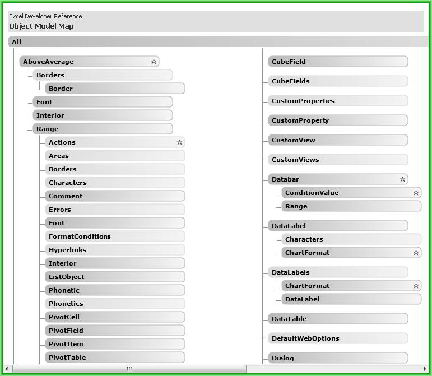
Task: Open the DataTable object
Action: [x=338, y=319]
